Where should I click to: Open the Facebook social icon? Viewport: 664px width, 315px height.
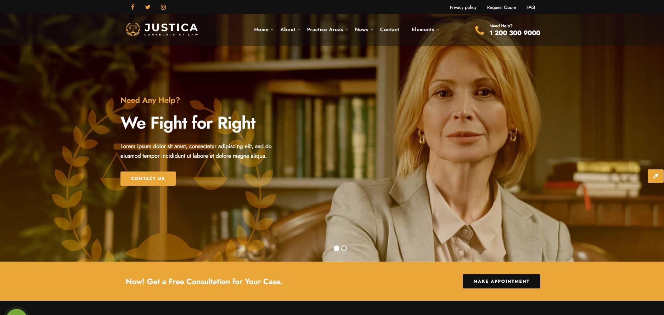coord(133,7)
